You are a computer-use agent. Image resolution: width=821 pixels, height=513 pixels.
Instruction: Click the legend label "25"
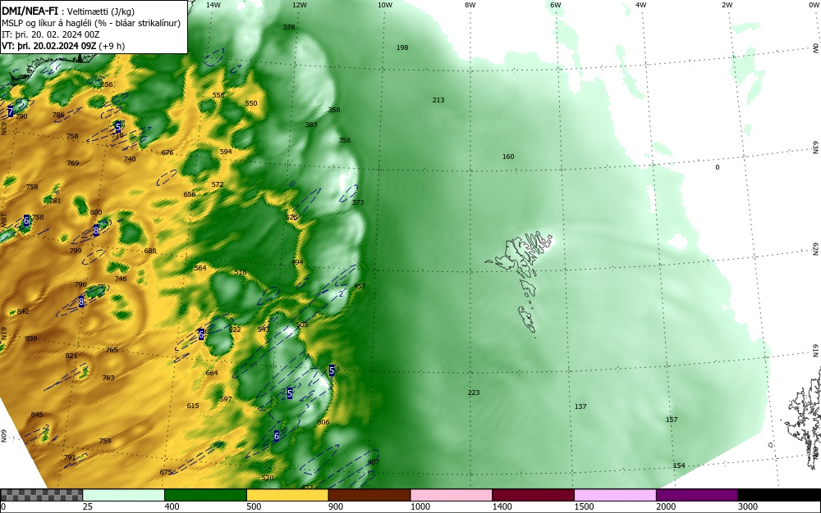pos(88,506)
